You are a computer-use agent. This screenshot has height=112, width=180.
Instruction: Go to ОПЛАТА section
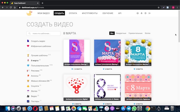pyautogui.click(x=73, y=13)
